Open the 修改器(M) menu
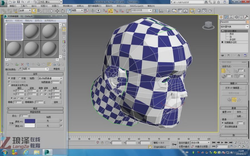Viewport: 250px width, 156px height. click(68, 6)
